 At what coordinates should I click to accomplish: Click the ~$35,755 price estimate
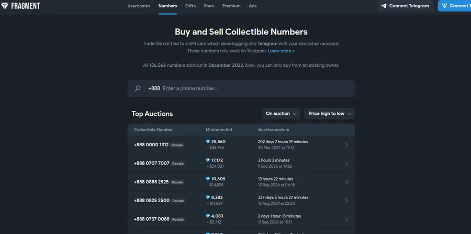click(215, 148)
